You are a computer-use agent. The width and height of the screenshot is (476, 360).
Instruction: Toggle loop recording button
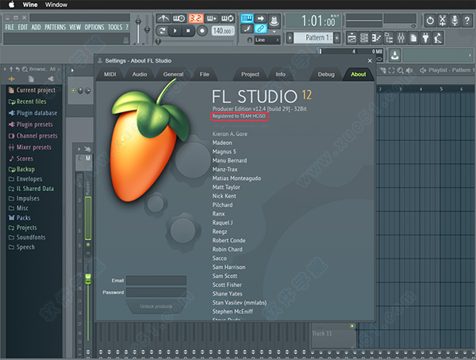(x=228, y=18)
